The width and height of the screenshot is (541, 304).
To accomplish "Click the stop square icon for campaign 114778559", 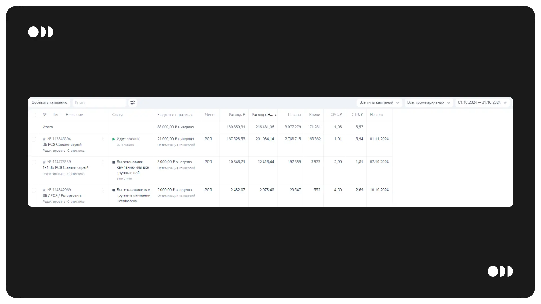I will (114, 162).
